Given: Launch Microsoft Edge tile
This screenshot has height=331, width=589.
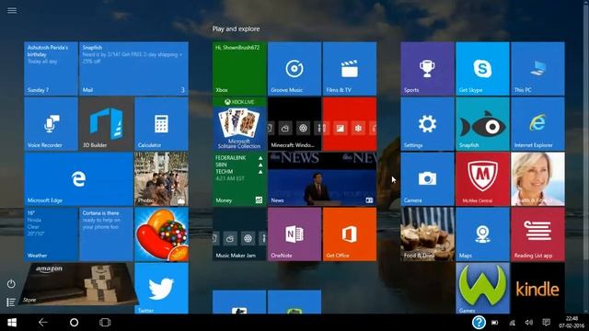Looking at the screenshot, I should tap(78, 179).
